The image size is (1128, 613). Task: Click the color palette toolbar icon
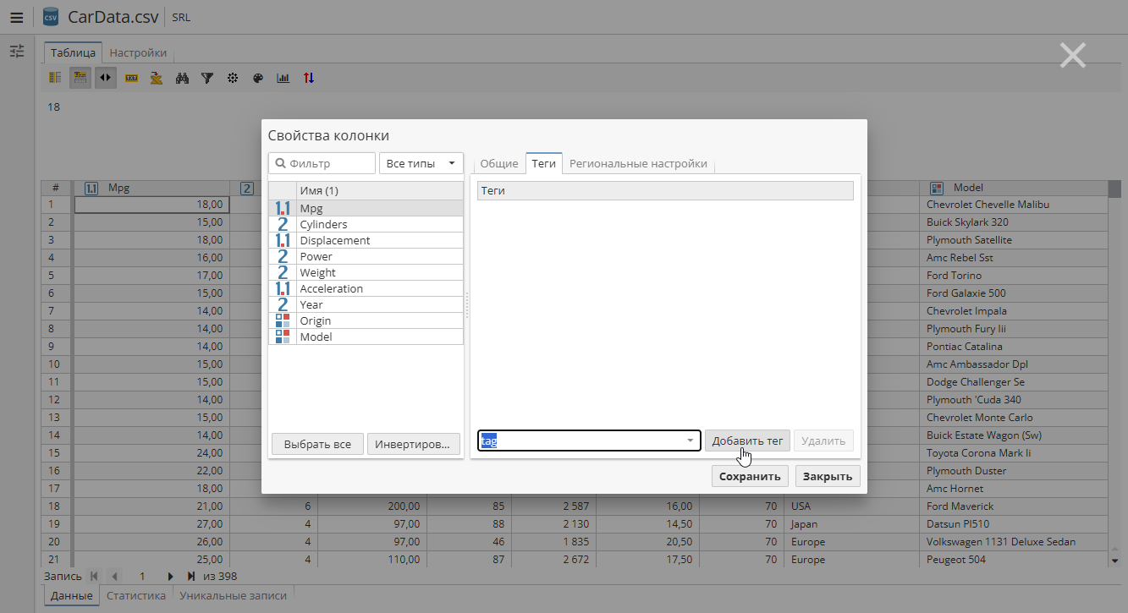coord(258,78)
